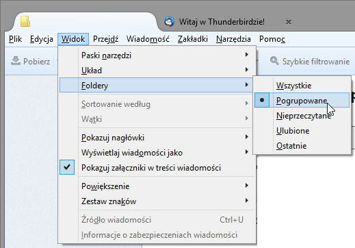355x248 pixels.
Task: Click the Pobierz download arrow icon
Action: [x=16, y=61]
